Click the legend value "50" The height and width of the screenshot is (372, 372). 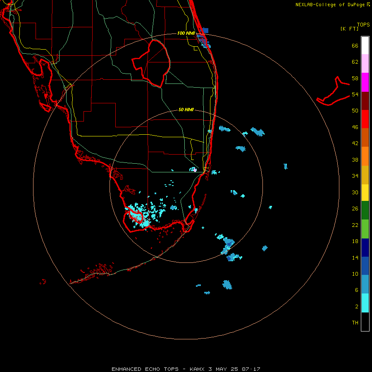point(355,111)
